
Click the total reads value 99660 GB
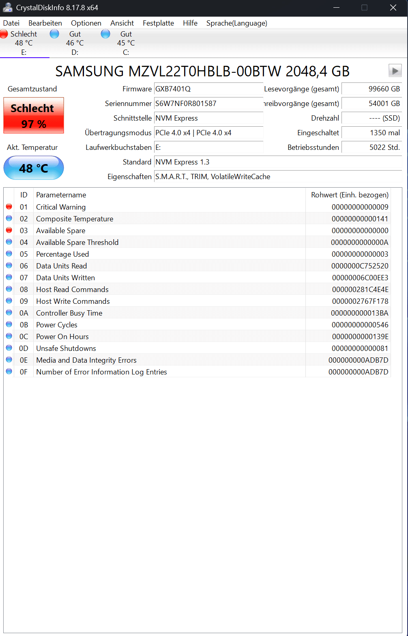[371, 89]
